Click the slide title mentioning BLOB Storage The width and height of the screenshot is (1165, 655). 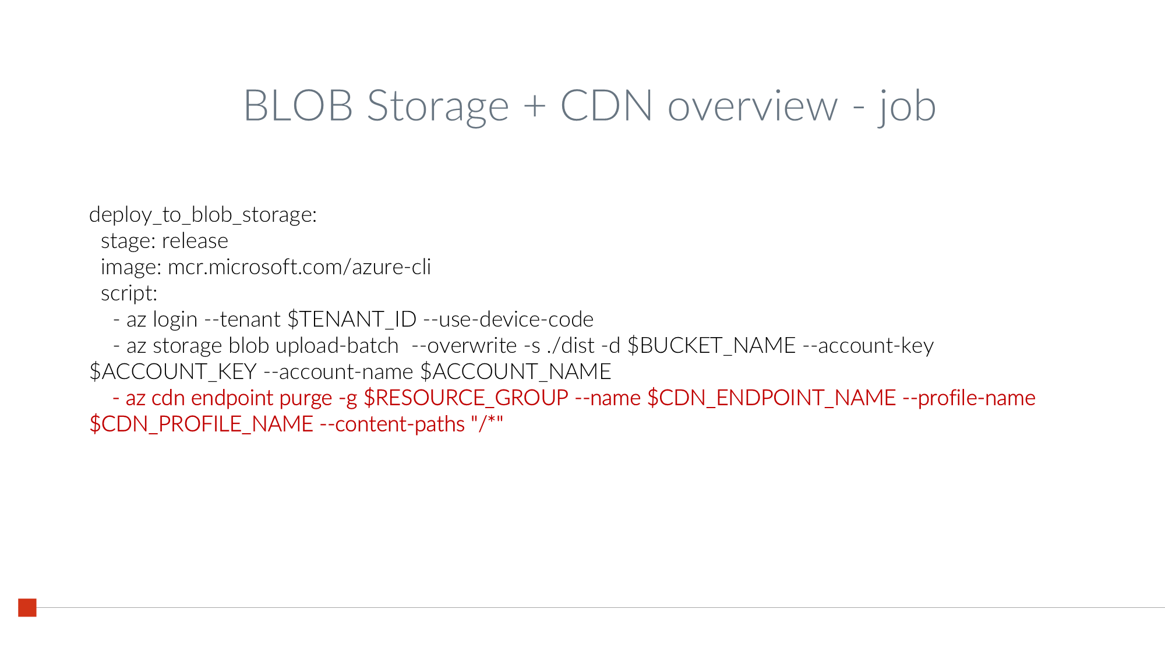click(589, 106)
